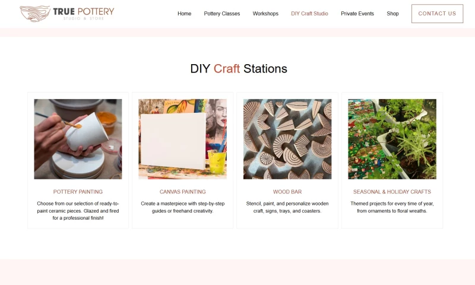The height and width of the screenshot is (285, 475).
Task: Click the Canvas Painting title
Action: tap(182, 192)
